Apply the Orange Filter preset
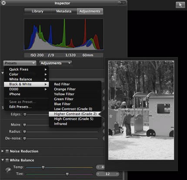 (x=75, y=89)
